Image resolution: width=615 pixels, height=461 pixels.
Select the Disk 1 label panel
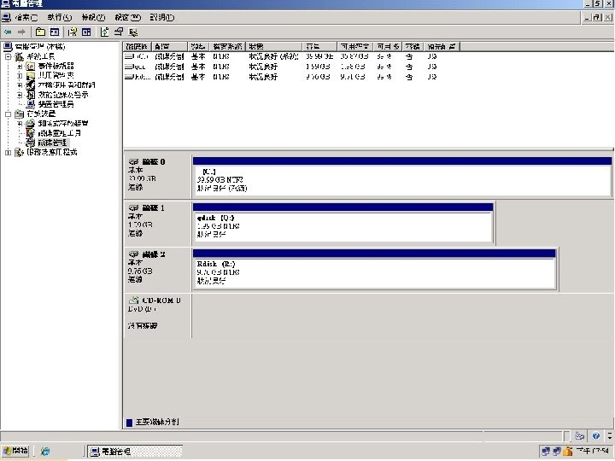[x=157, y=223]
